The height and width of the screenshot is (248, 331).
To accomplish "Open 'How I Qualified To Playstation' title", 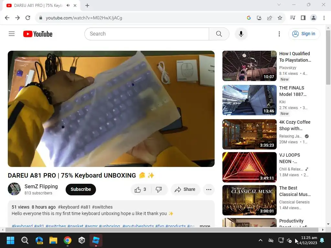I will 295,57.
